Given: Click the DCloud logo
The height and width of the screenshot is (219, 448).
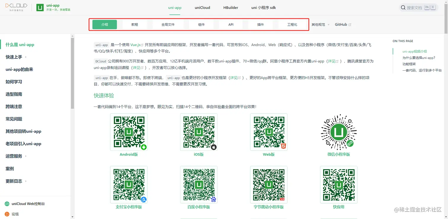Looking at the screenshot, I should coord(16,7).
